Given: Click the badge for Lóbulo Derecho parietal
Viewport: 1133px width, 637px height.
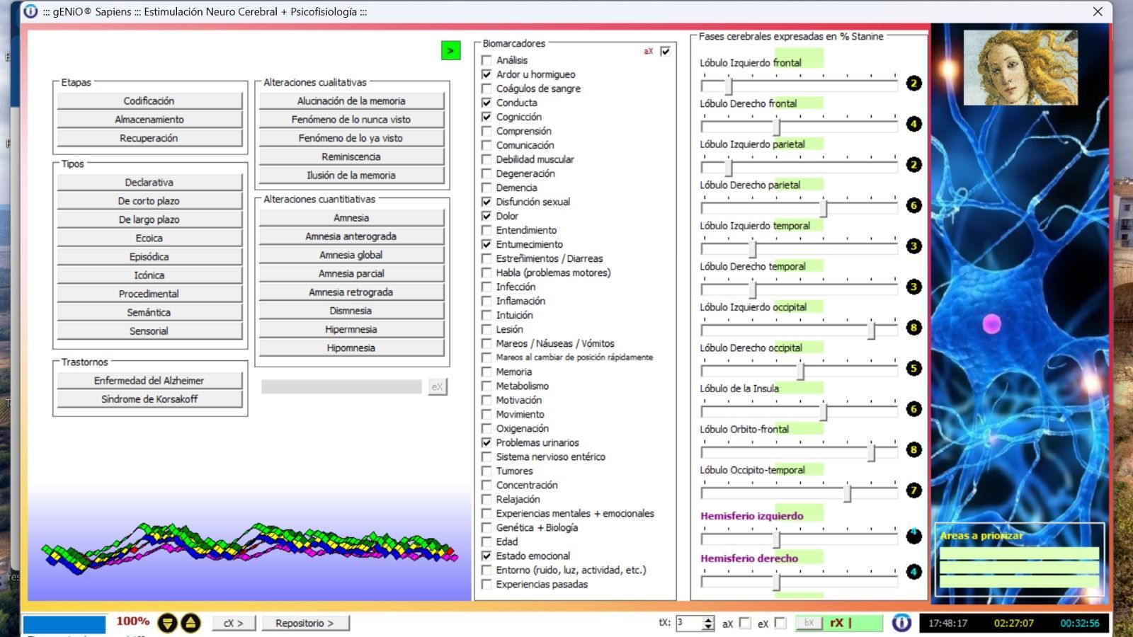Looking at the screenshot, I should (913, 205).
